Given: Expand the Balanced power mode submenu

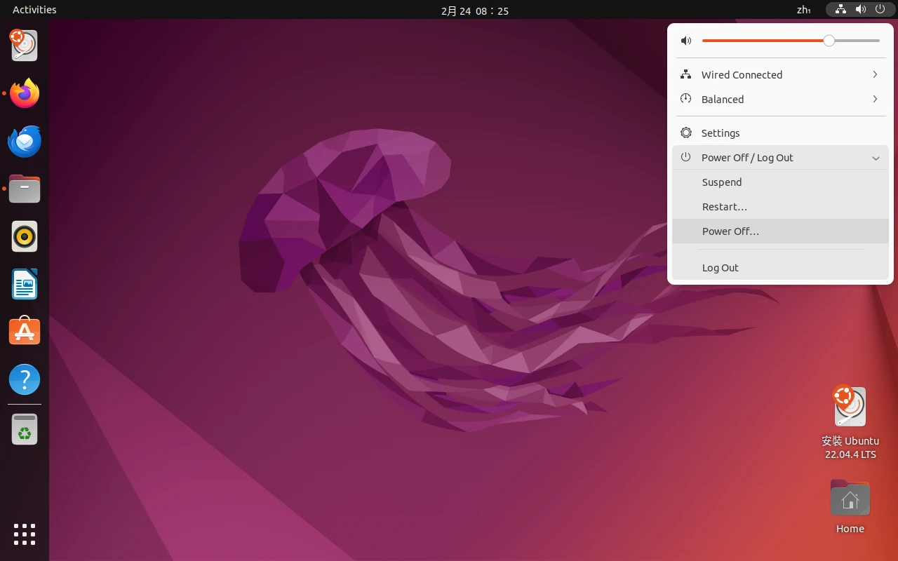Looking at the screenshot, I should [780, 100].
